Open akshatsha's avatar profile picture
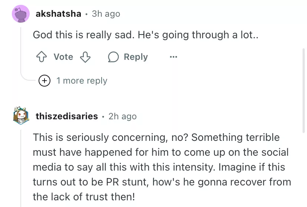The width and height of the screenshot is (307, 207). 21,14
